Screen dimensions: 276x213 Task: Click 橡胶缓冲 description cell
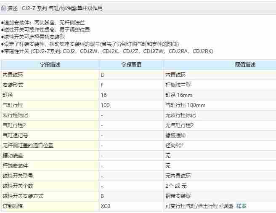coord(220,136)
